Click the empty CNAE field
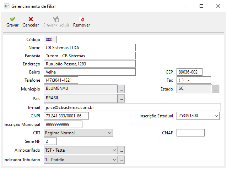 point(190,133)
